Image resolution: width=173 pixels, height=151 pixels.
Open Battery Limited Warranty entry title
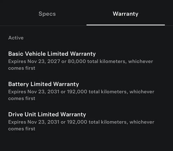click(43, 84)
